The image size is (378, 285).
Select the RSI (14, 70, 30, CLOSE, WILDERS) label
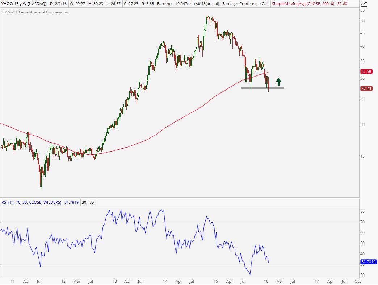pos(31,202)
